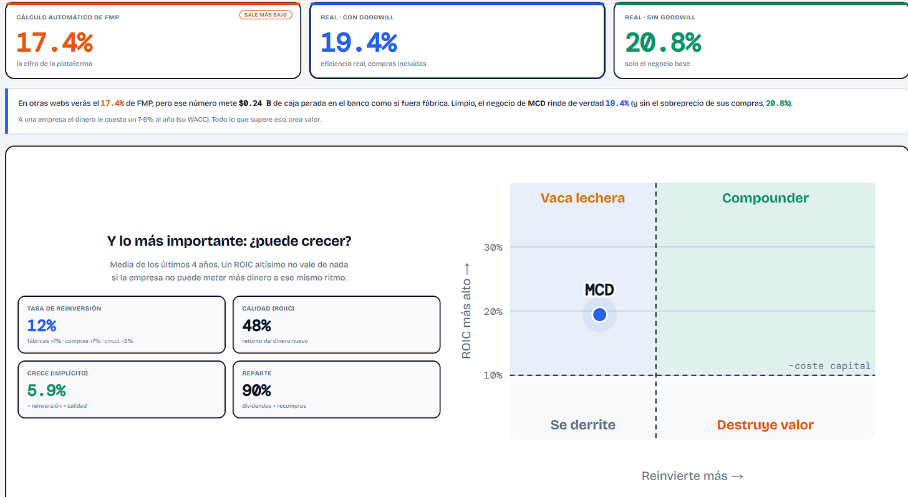Click the 'Tasa de reinversión' 12% card

[x=122, y=324]
